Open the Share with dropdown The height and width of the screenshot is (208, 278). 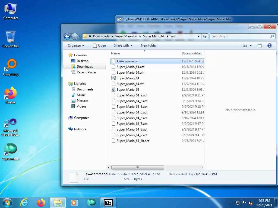tap(123, 45)
